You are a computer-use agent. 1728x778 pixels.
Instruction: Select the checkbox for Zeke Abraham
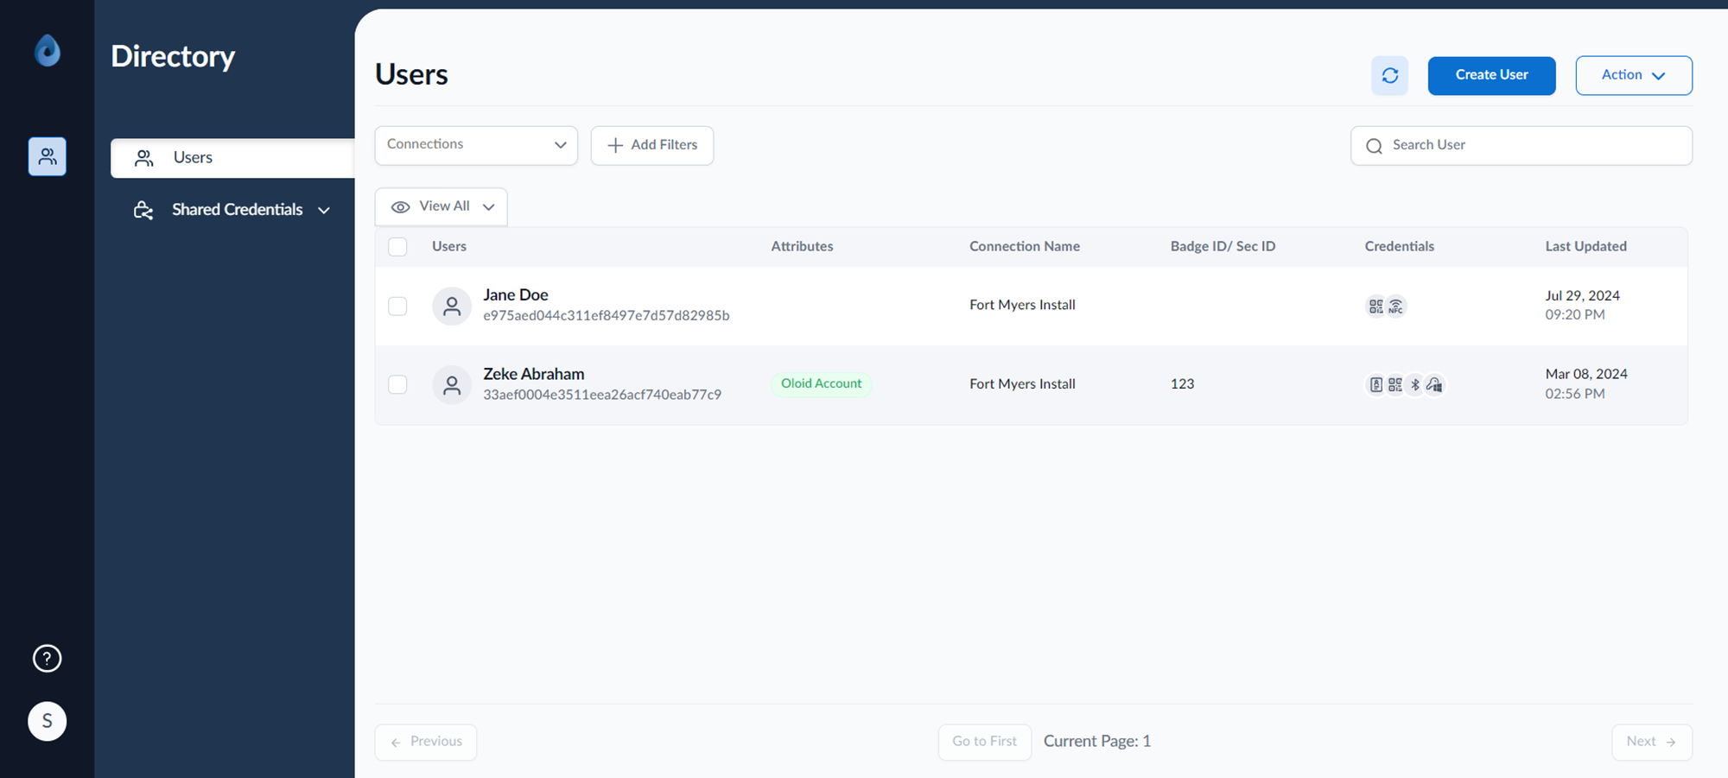pos(397,385)
